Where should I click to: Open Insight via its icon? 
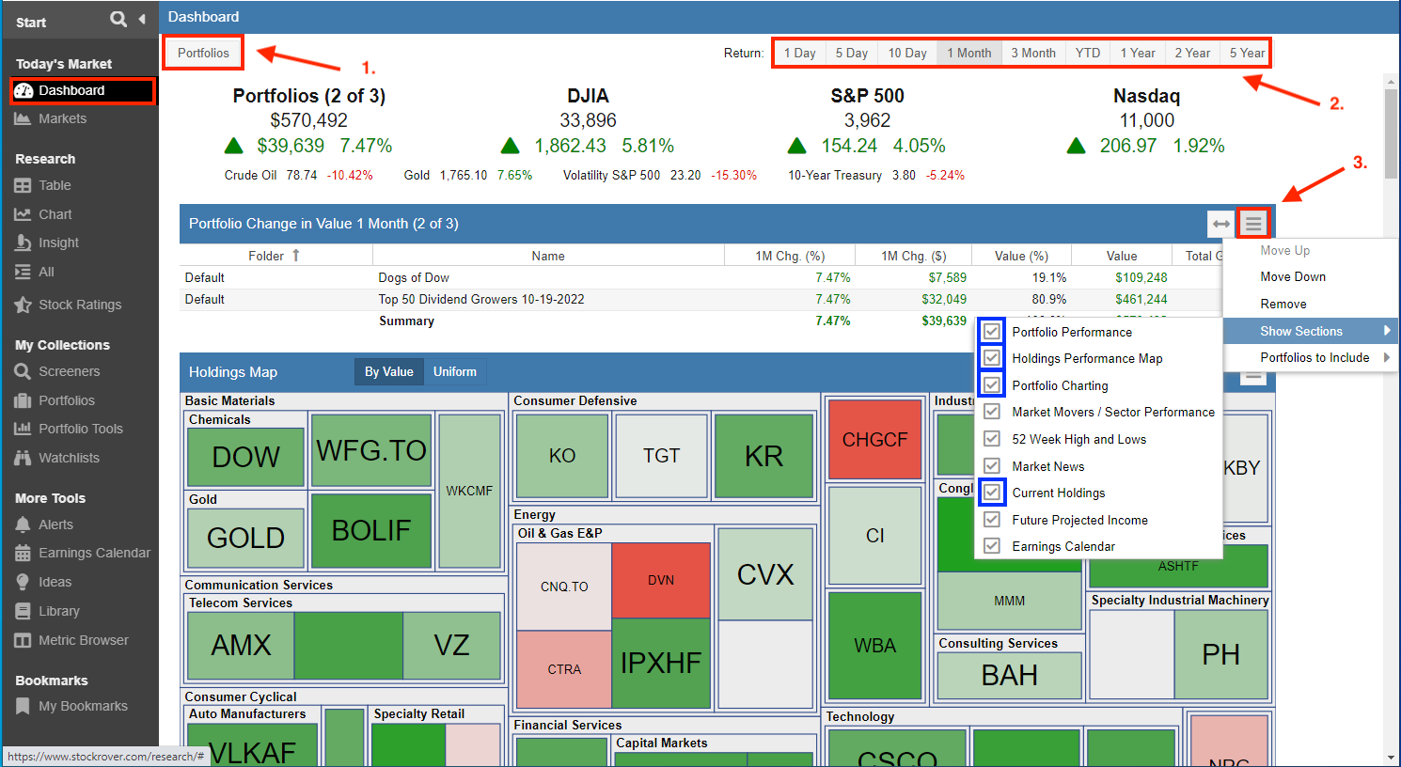(23, 243)
